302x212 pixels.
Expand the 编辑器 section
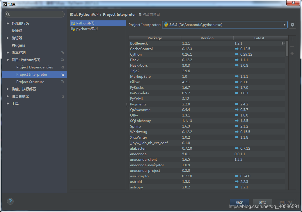(8, 38)
